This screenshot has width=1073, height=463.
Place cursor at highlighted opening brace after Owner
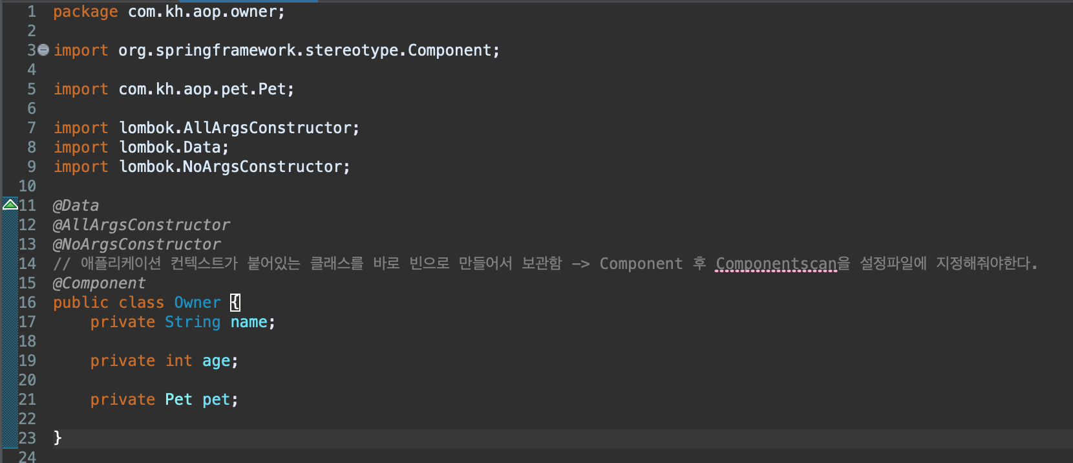235,303
